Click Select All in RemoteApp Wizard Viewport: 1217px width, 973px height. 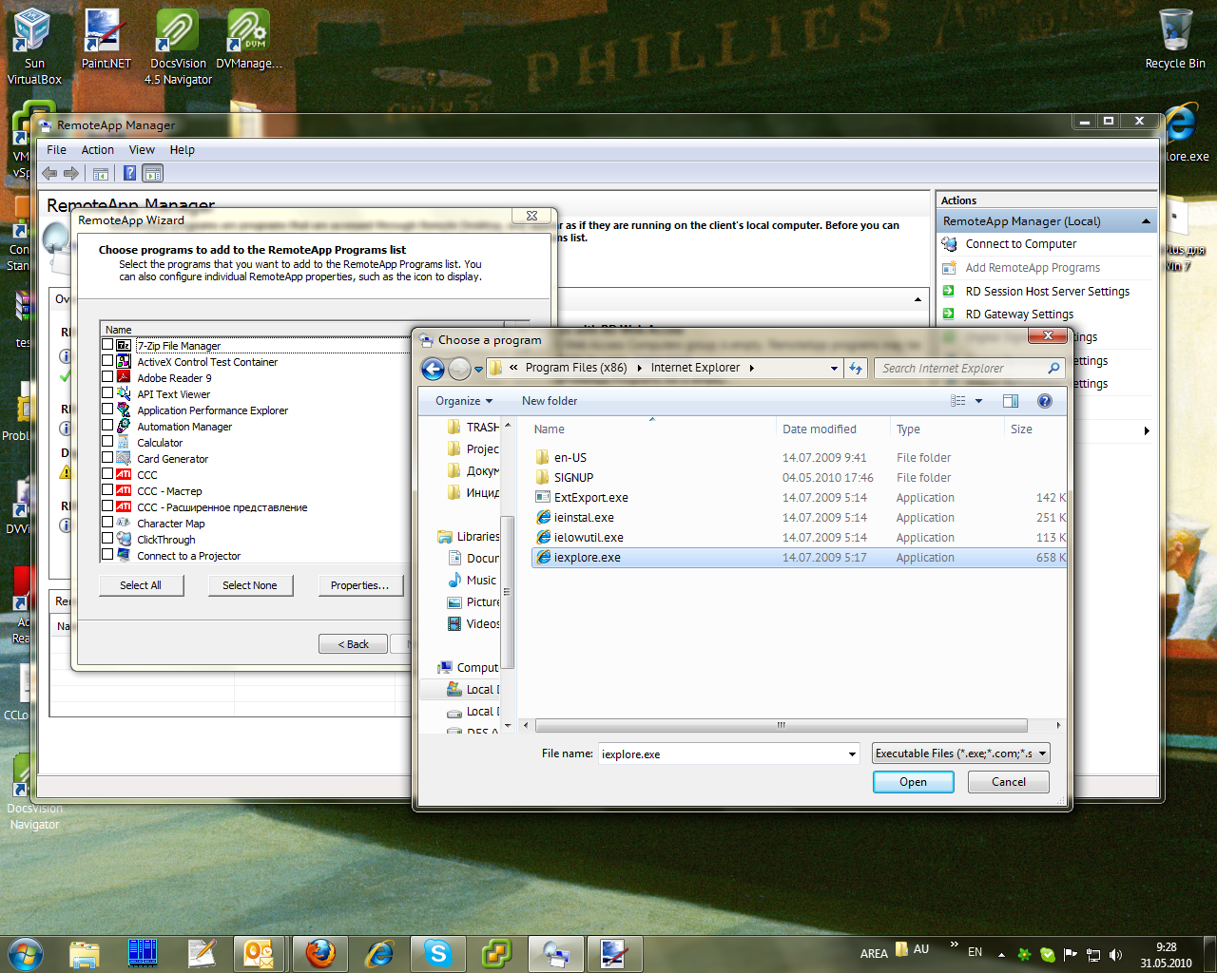(x=140, y=585)
